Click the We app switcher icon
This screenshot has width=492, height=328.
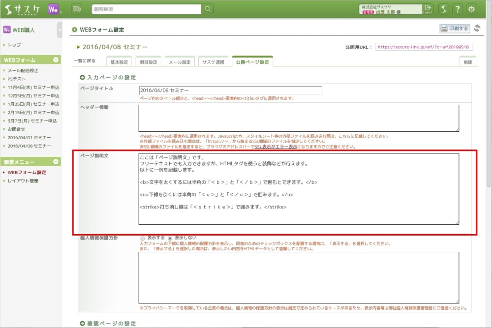coord(54,9)
